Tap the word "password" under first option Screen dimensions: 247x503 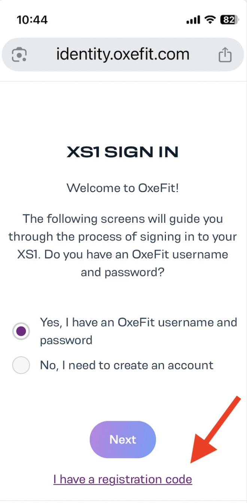pos(66,340)
